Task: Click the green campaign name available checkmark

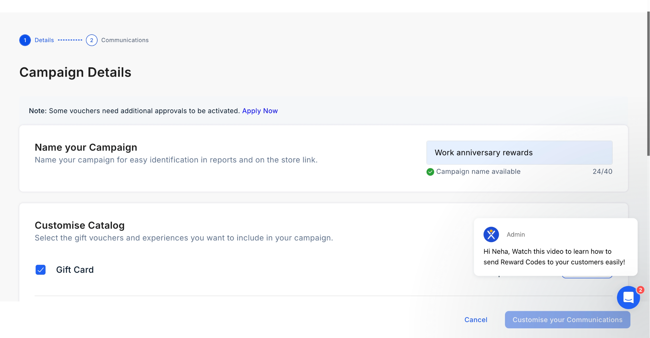Action: 430,172
